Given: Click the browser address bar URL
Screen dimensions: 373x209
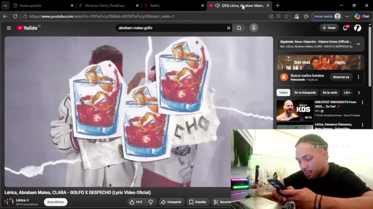Looking at the screenshot, I should click(102, 16).
